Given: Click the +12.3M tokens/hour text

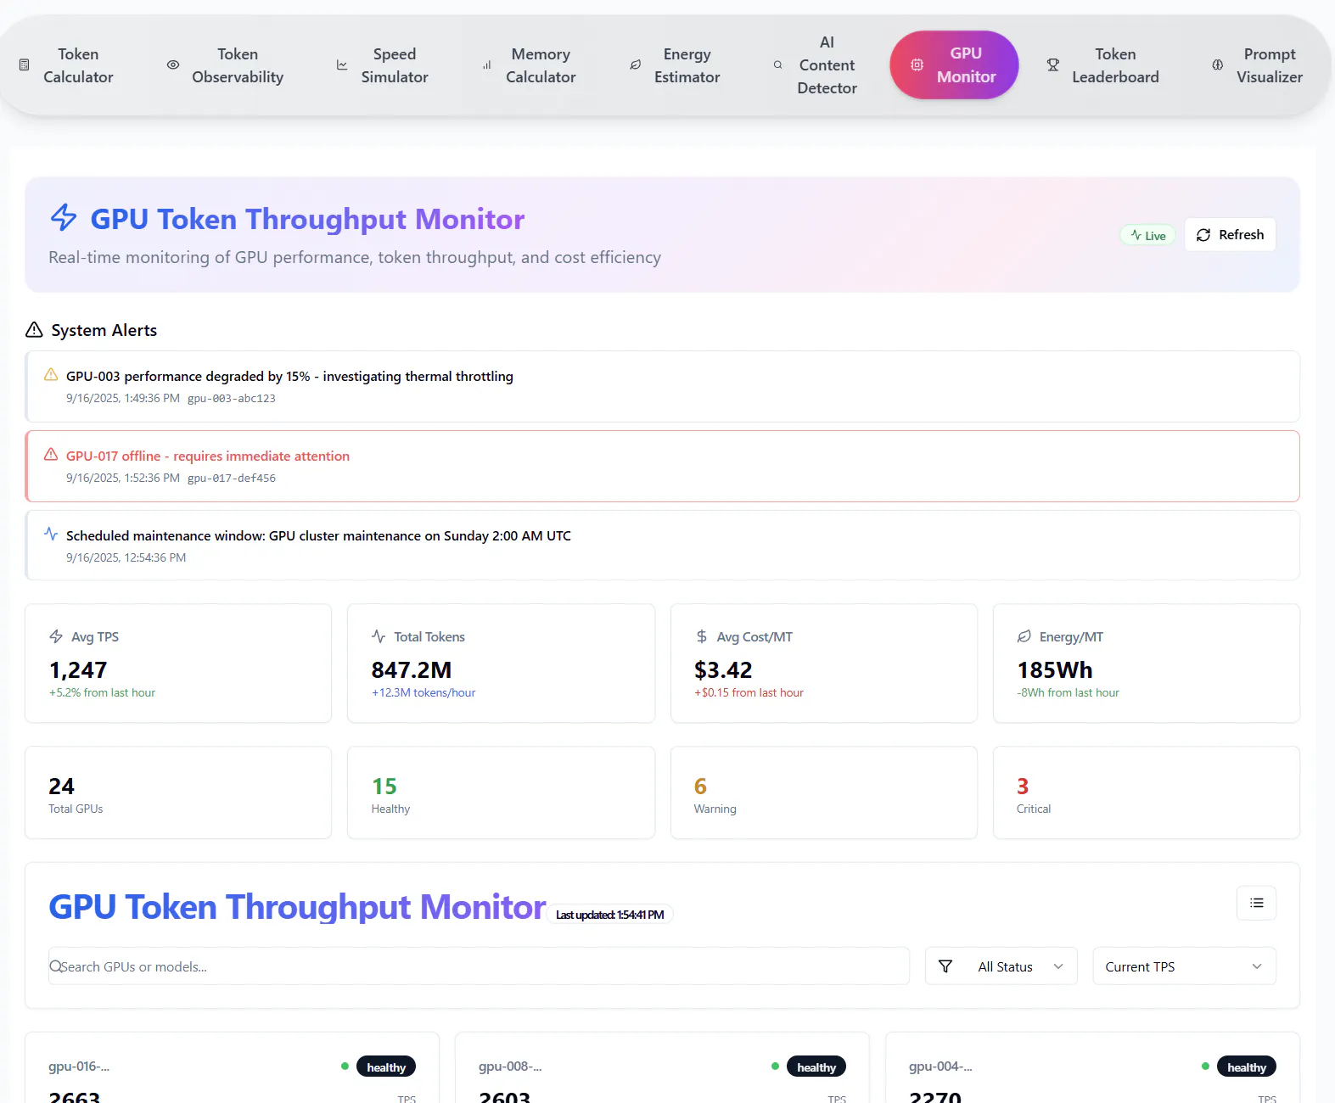Looking at the screenshot, I should 423,692.
